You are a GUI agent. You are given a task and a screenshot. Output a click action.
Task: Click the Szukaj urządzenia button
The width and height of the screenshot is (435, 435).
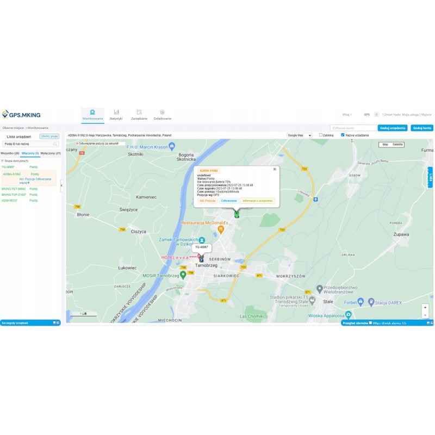coord(393,128)
